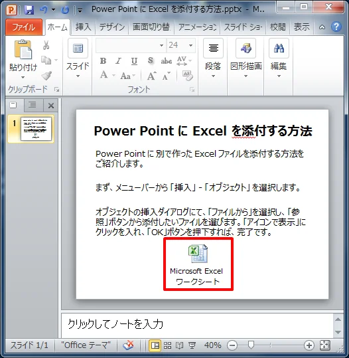Open the Clipboard pane launcher
349x358 pixels.
click(57, 90)
